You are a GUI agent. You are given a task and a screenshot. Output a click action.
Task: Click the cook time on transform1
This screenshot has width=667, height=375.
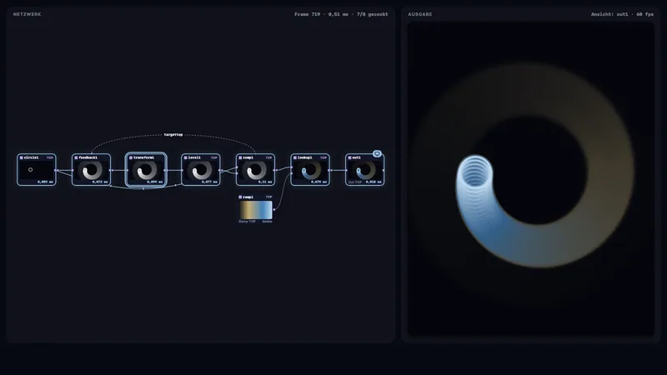[x=155, y=182]
